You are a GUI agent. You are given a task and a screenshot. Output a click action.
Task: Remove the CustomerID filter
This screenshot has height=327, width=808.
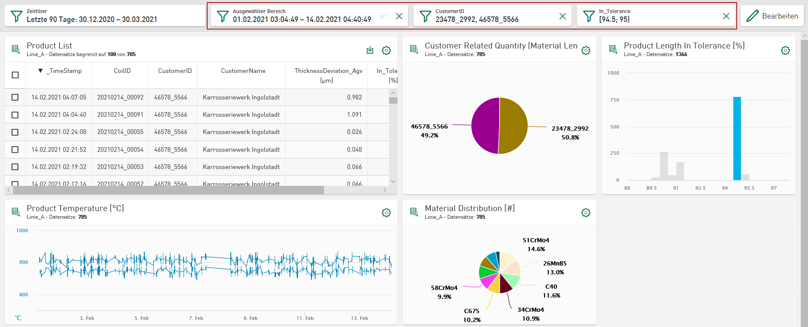click(562, 16)
